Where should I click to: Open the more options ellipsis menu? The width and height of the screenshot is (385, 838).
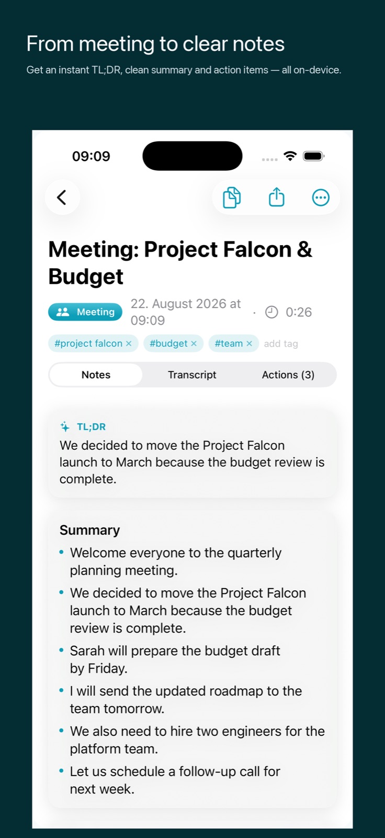(321, 197)
